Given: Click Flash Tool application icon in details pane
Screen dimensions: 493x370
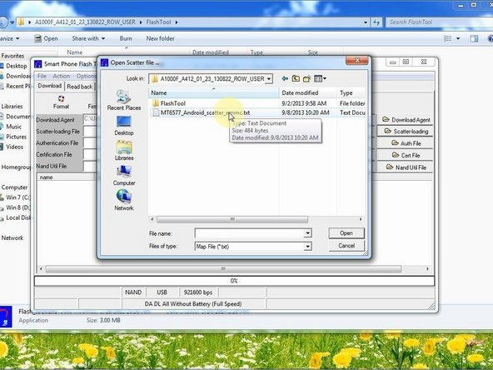Looking at the screenshot, I should (5, 317).
